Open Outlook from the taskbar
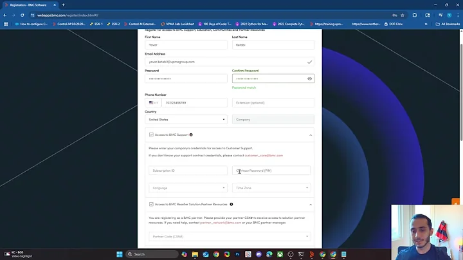Screen dimensions: 463x260 (206, 254)
